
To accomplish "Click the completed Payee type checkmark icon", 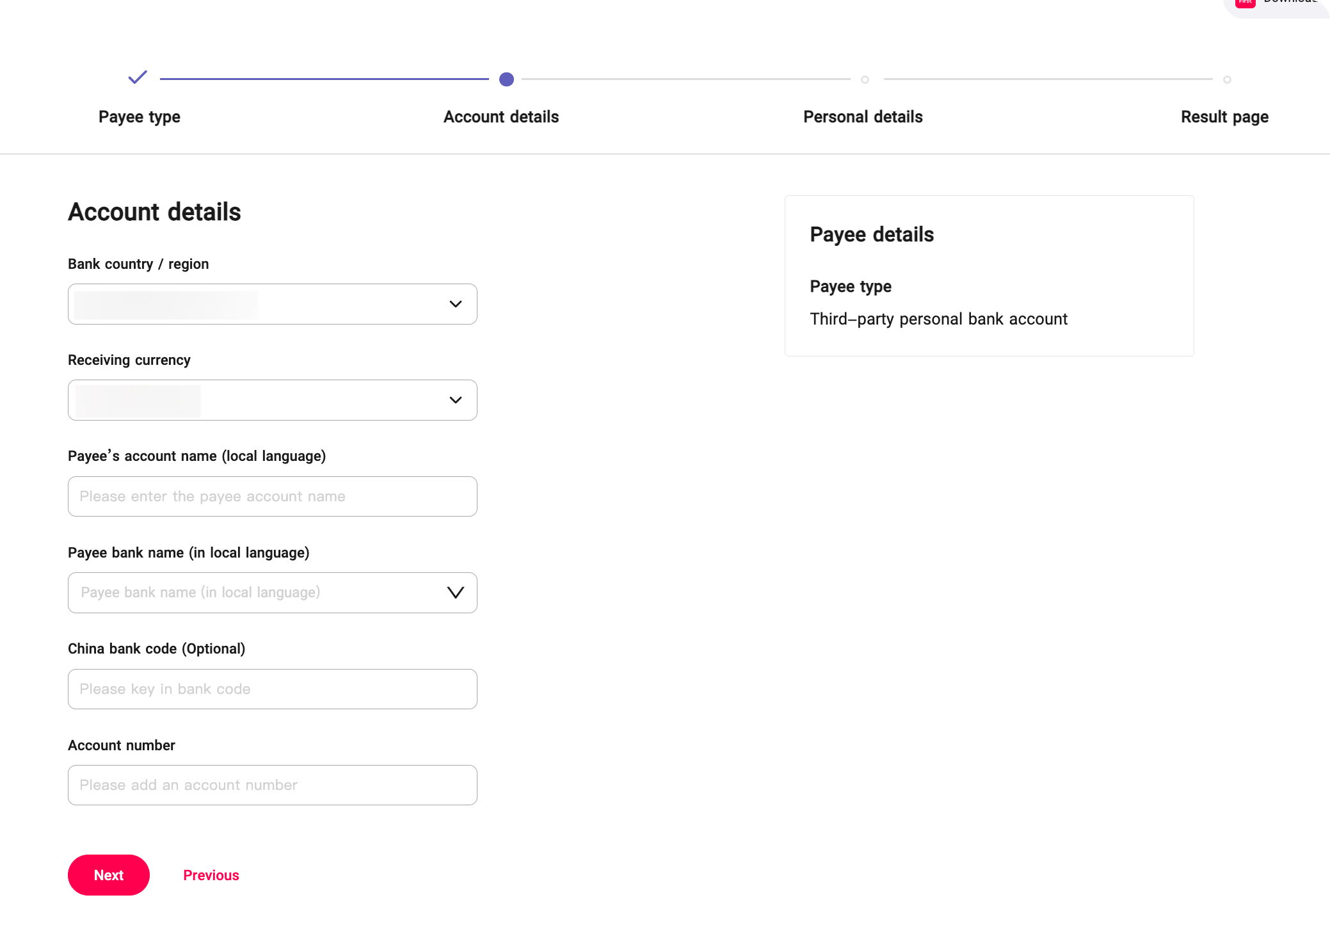I will pos(138,77).
